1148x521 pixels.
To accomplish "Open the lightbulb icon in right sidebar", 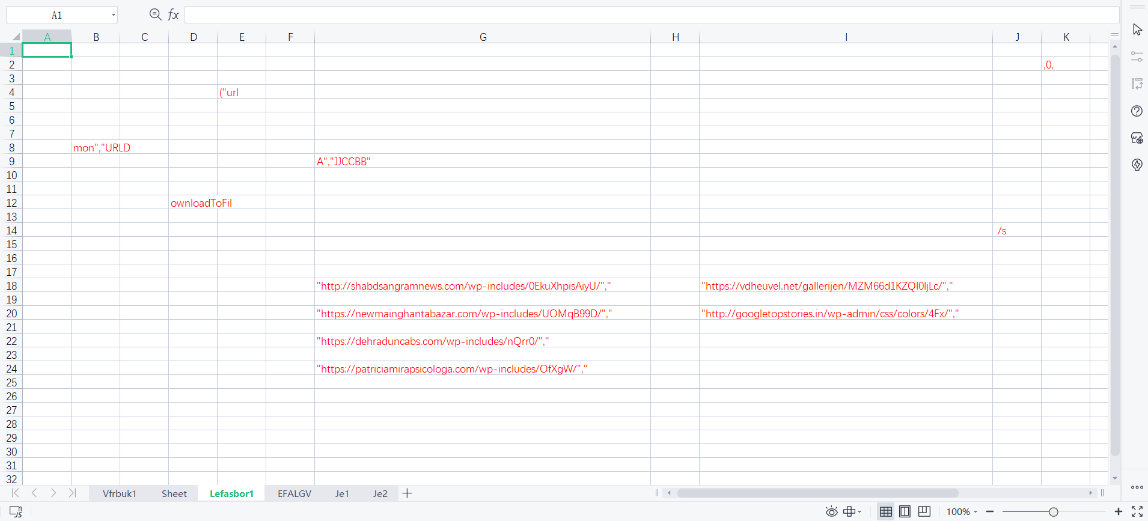I will tap(1137, 165).
